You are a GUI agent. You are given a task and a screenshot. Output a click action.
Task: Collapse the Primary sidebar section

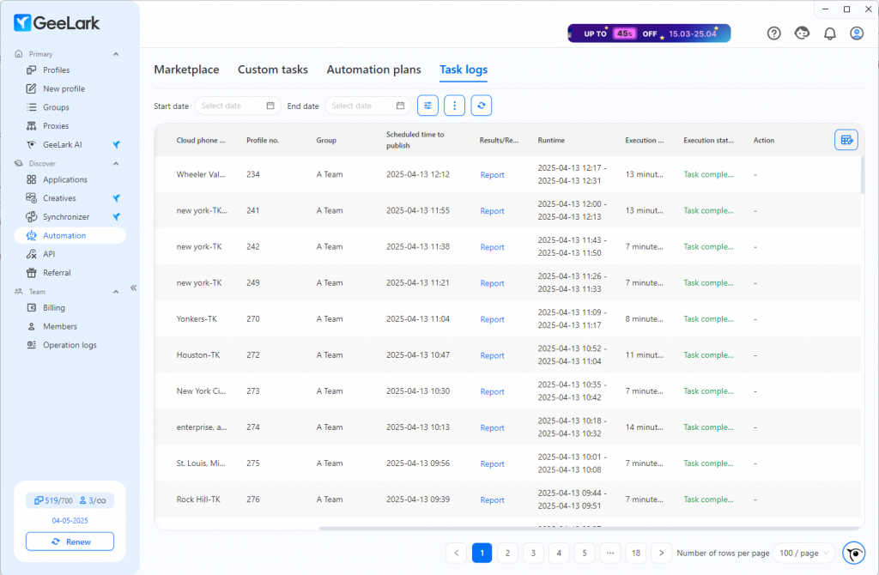(116, 54)
